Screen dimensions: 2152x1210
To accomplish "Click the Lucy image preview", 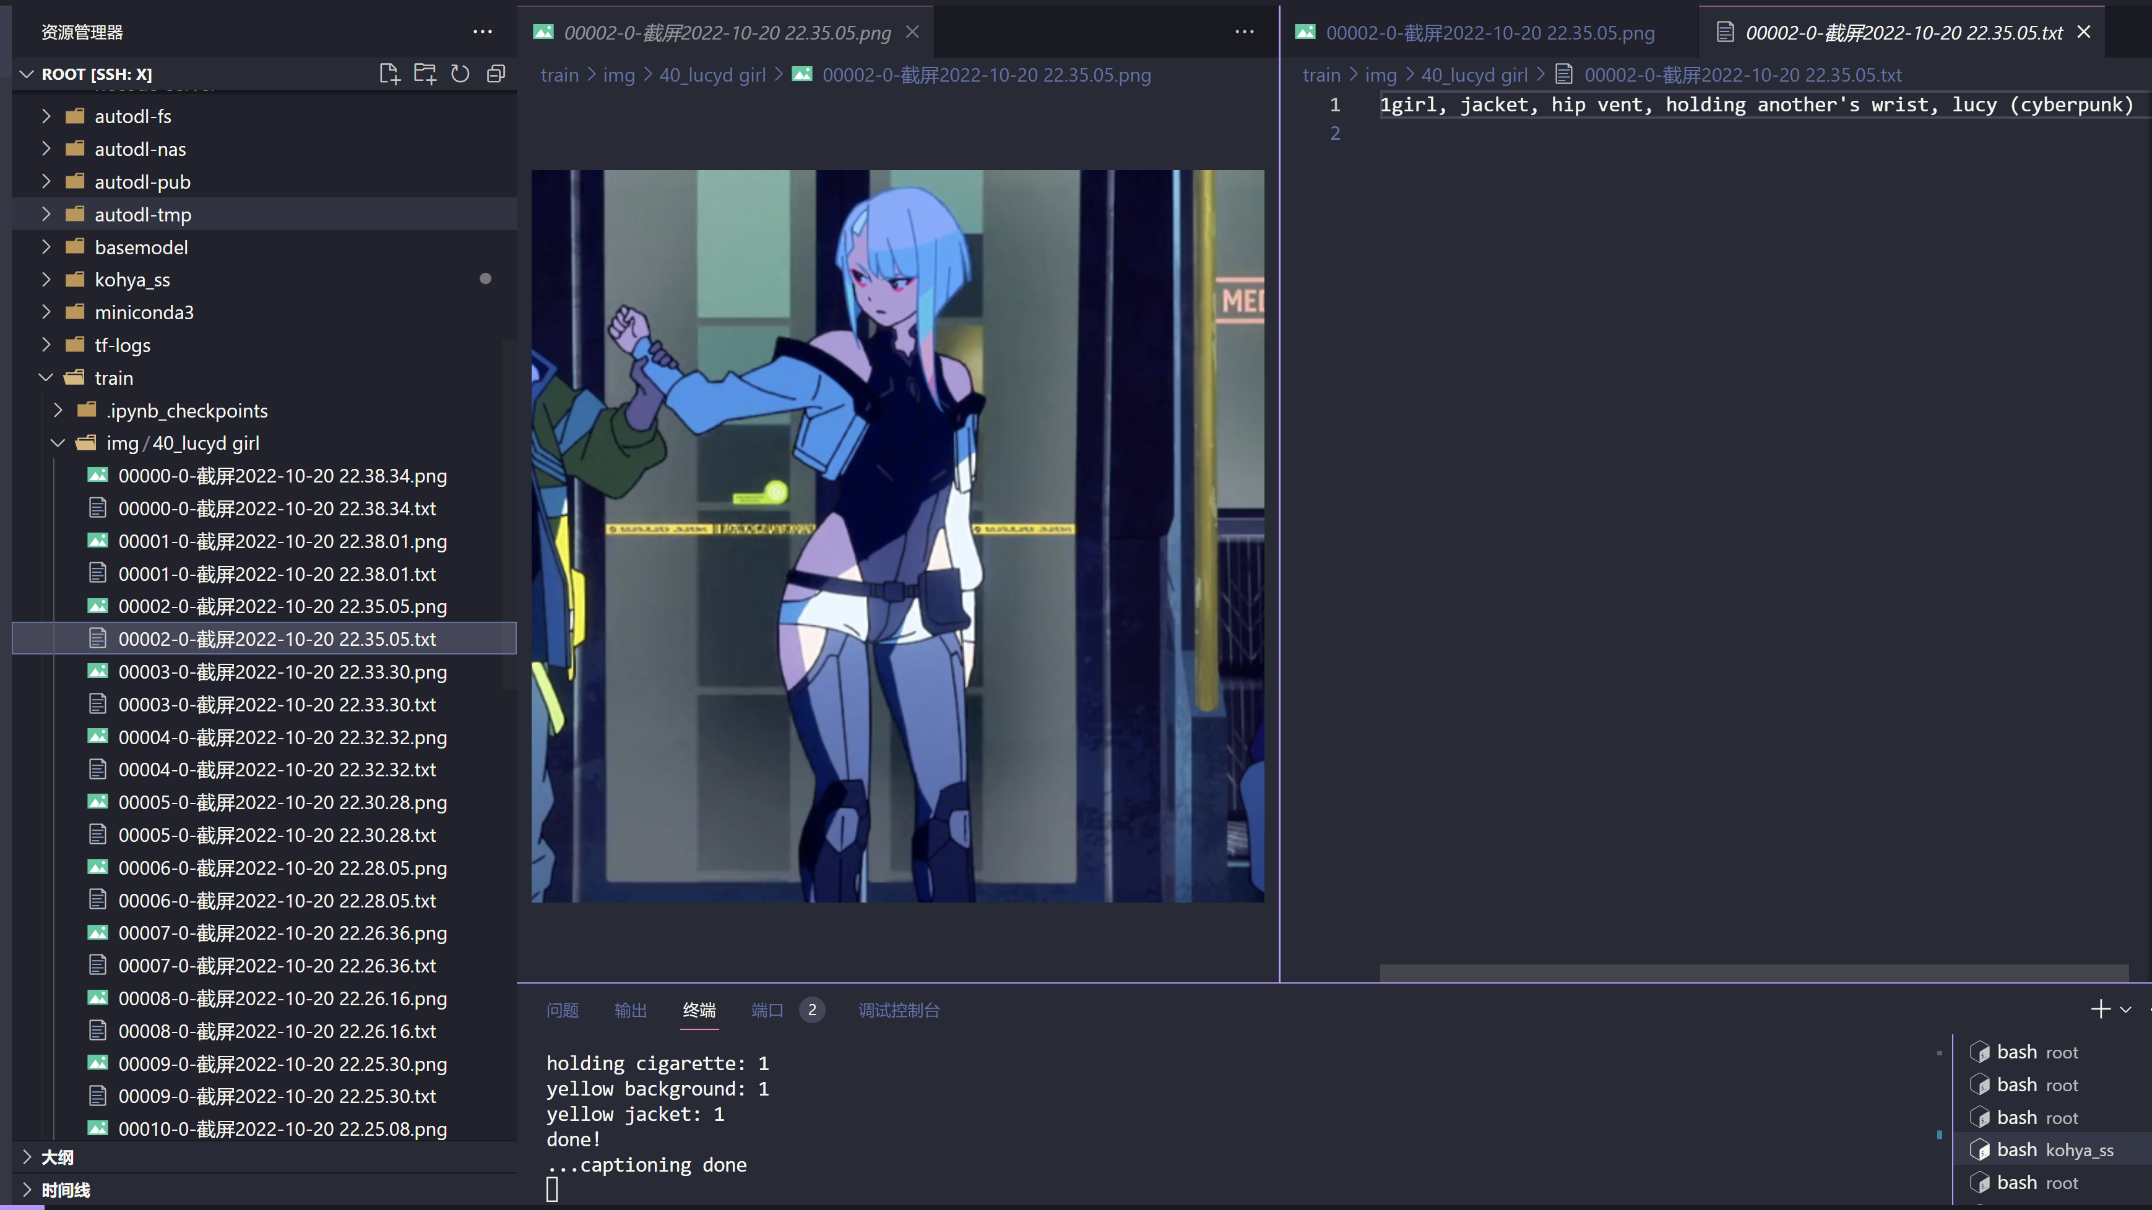I will point(897,536).
